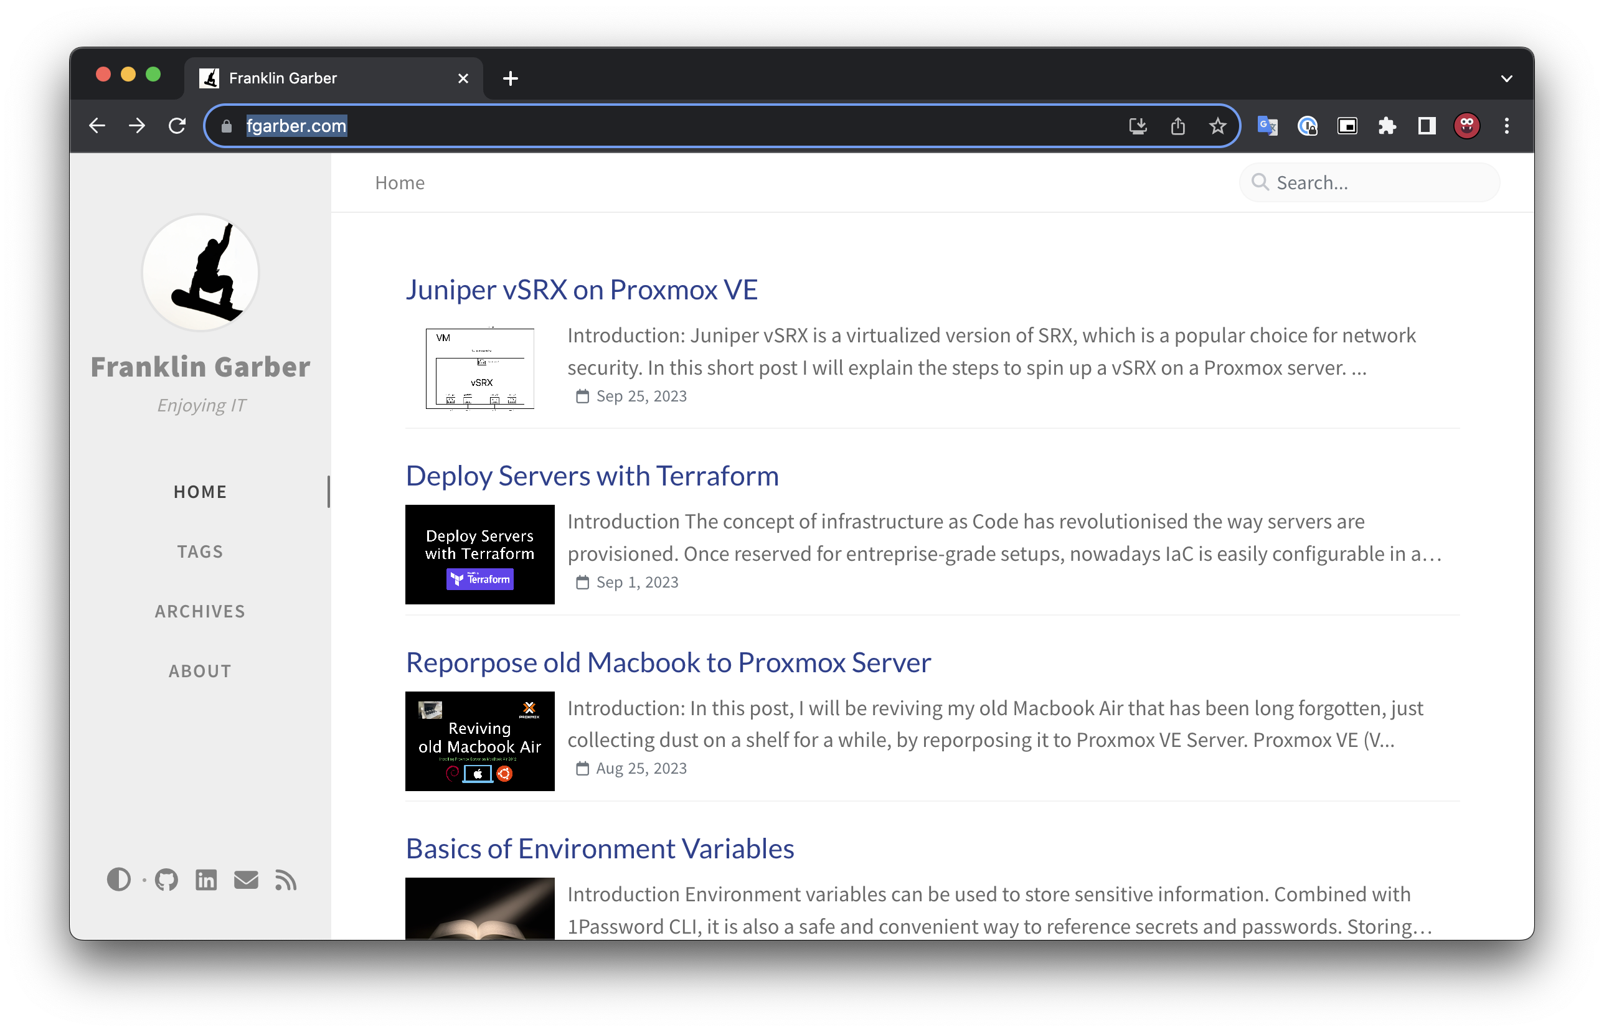
Task: Open the Juniper vSRX on Proxmox VE post
Action: tap(581, 289)
